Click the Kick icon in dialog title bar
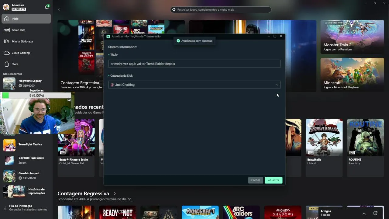Image resolution: width=389 pixels, height=219 pixels. (x=108, y=36)
